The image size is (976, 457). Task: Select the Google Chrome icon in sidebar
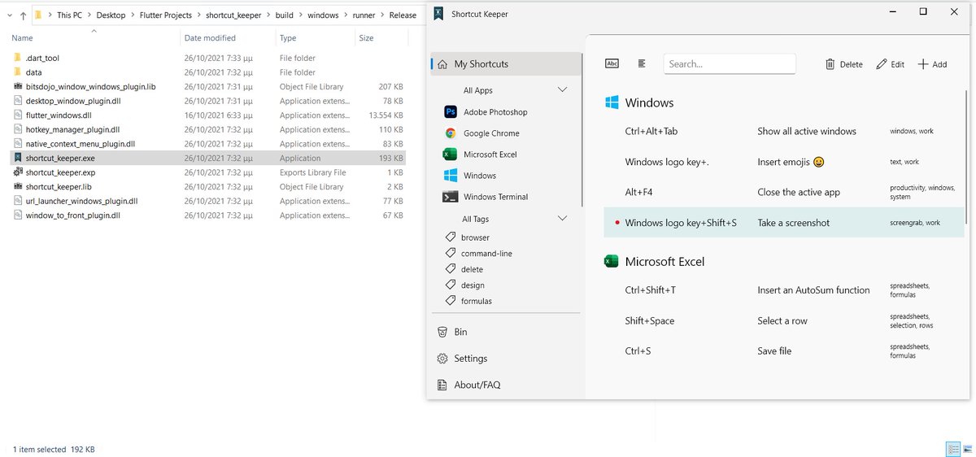click(x=450, y=133)
